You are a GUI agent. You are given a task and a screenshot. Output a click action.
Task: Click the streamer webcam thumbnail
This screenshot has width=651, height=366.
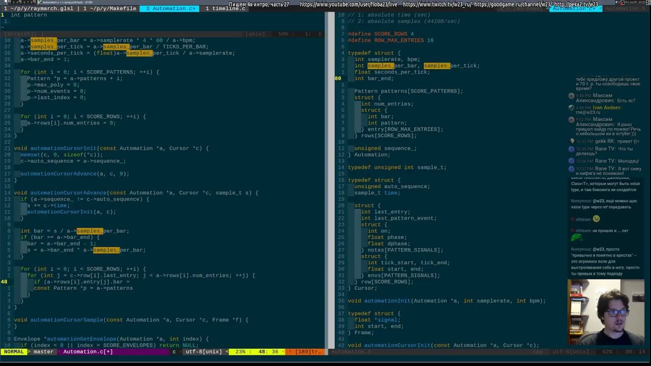point(605,312)
